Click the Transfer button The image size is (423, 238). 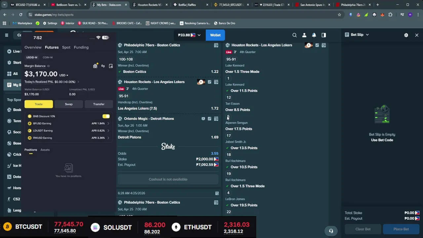[x=99, y=104]
